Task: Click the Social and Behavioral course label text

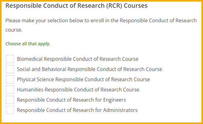Action: (x=89, y=69)
